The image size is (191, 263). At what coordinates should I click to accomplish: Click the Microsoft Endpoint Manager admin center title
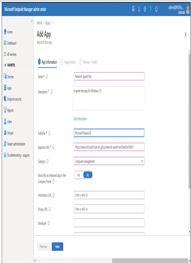coord(25,9)
